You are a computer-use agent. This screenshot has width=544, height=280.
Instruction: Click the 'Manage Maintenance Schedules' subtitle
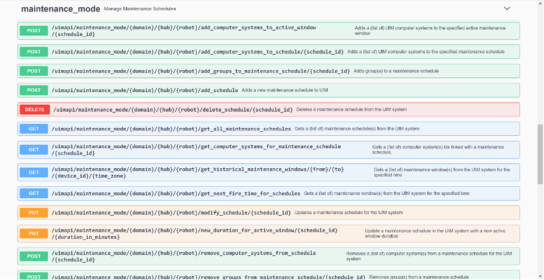(140, 10)
